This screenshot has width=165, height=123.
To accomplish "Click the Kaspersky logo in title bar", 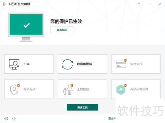I will click(x=4, y=4).
